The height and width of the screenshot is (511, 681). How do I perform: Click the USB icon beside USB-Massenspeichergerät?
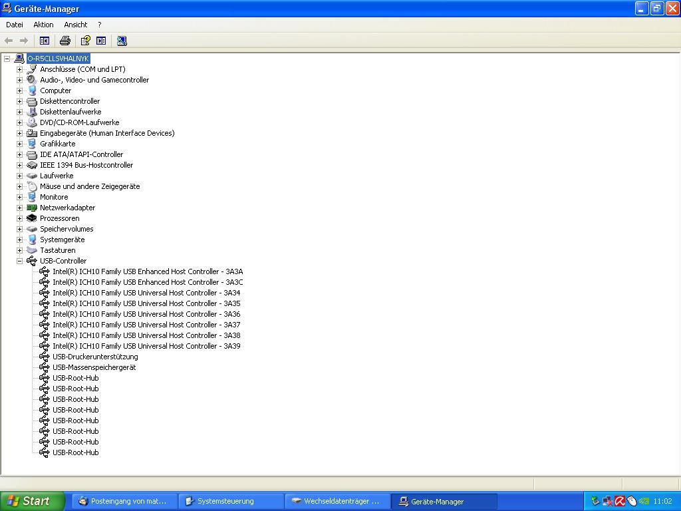pyautogui.click(x=45, y=367)
